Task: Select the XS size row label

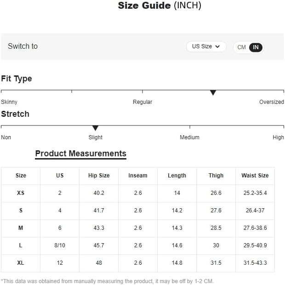Action: (x=21, y=193)
